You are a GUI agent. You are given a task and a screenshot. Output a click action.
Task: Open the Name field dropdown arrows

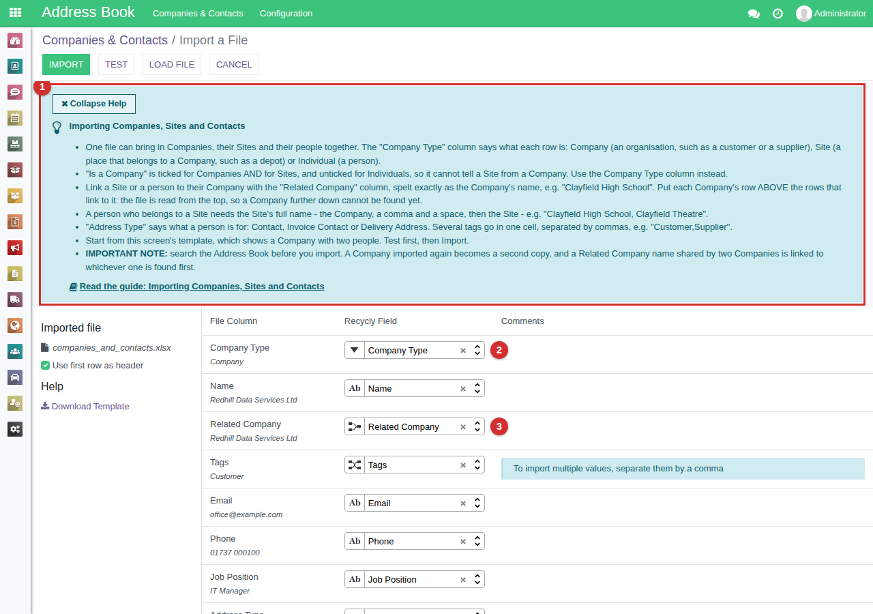pyautogui.click(x=477, y=388)
